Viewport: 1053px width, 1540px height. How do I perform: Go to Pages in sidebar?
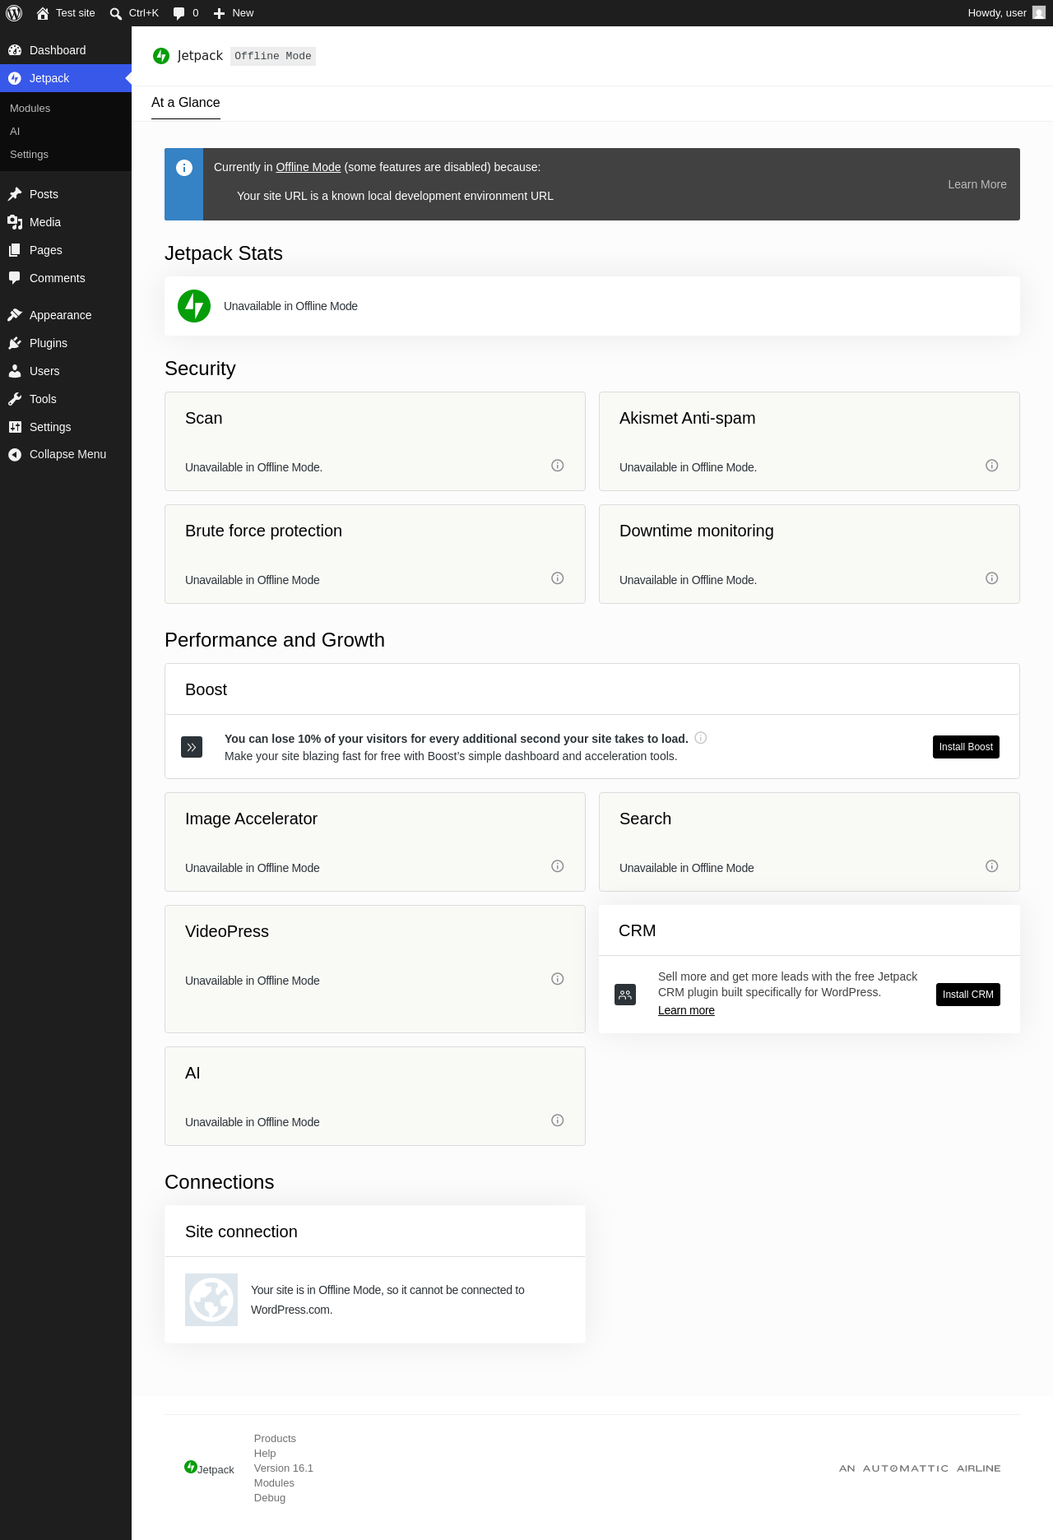[66, 250]
